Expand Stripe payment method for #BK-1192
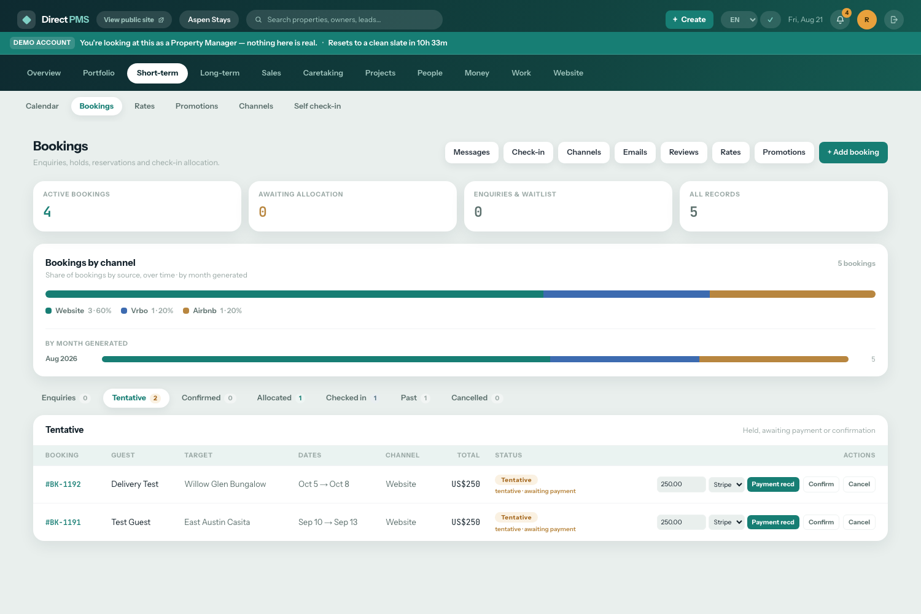 coord(727,484)
